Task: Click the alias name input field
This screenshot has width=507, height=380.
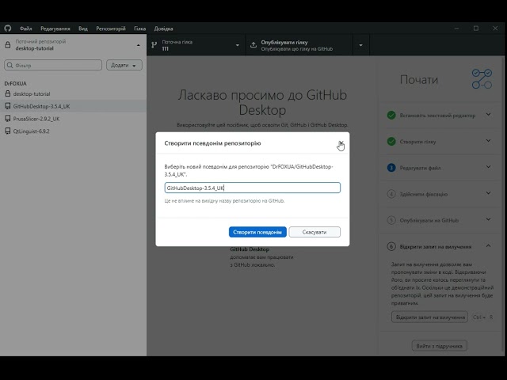Action: [x=252, y=188]
